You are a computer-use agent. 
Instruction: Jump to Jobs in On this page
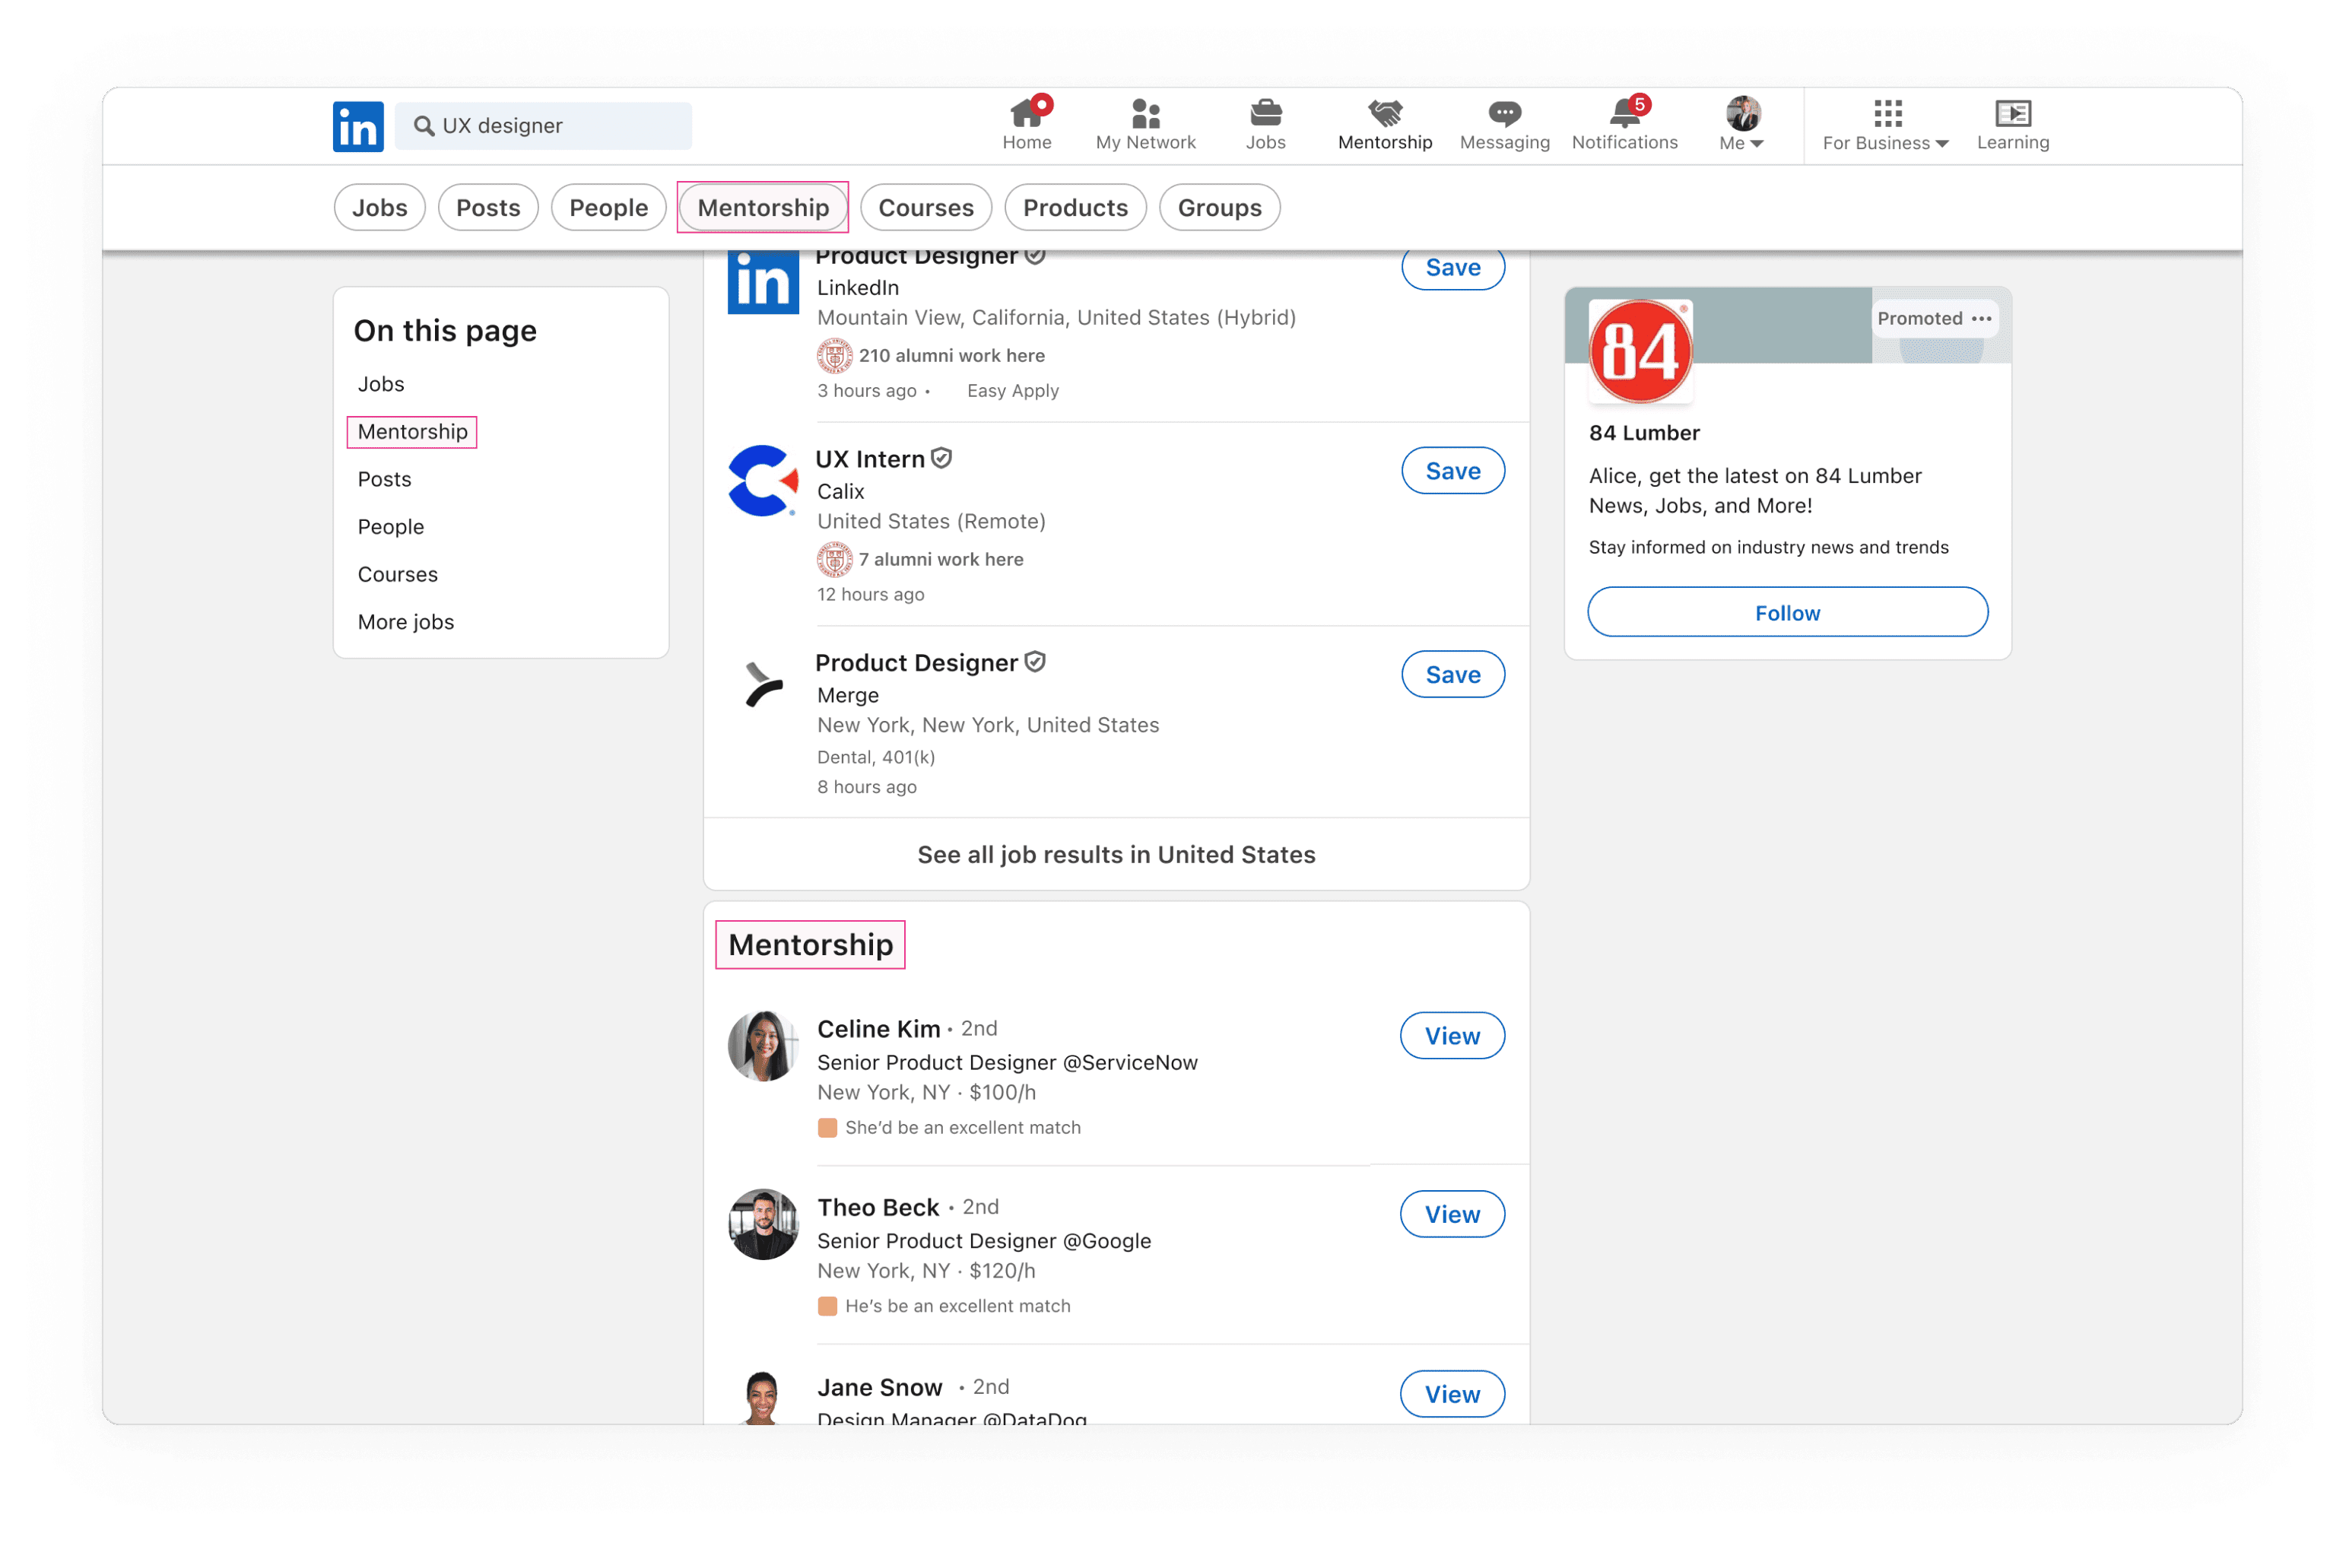click(380, 385)
